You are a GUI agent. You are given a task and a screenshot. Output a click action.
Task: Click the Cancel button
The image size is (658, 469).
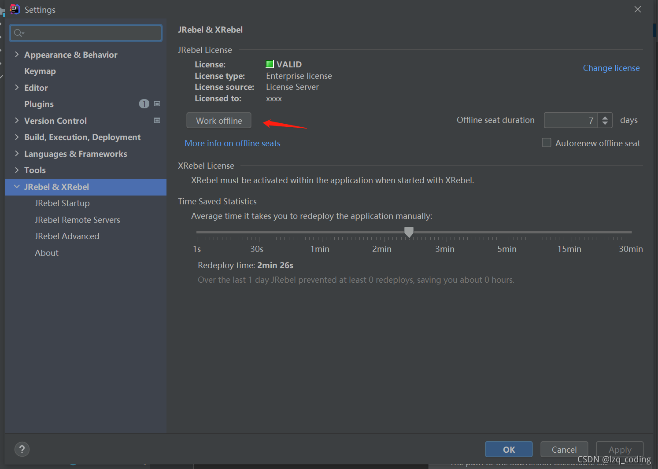coord(564,449)
